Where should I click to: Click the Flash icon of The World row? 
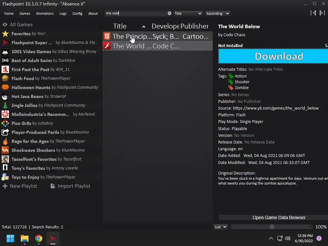[107, 46]
